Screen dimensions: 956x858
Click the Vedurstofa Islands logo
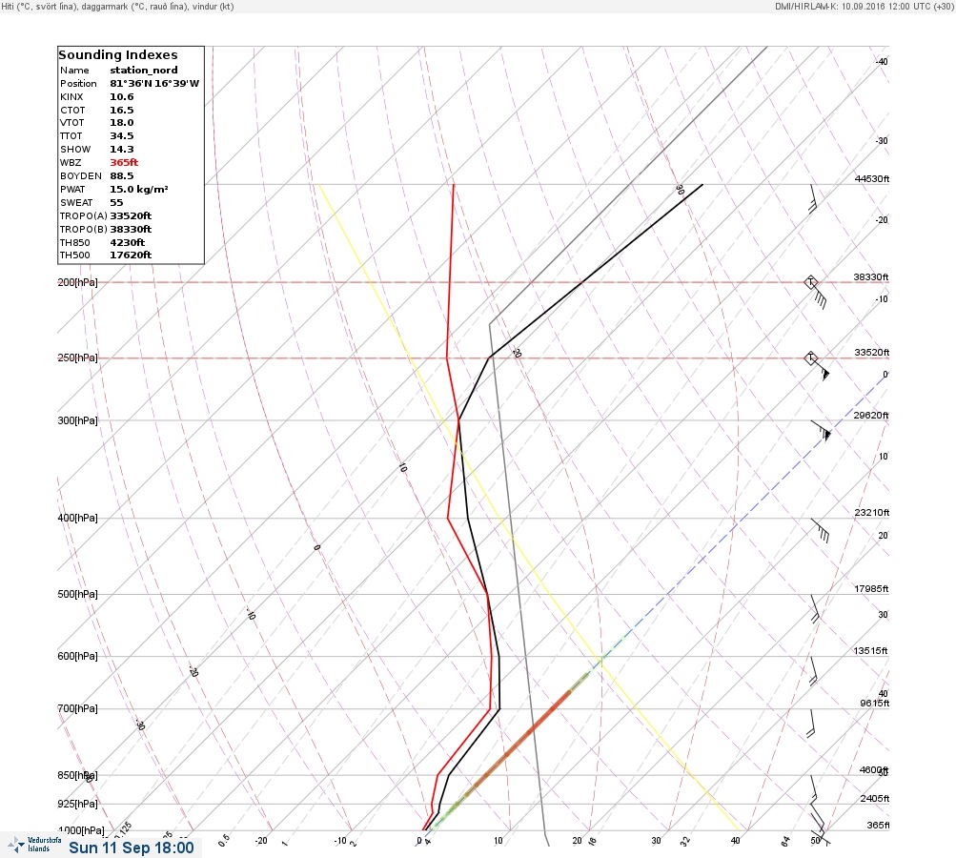(34, 845)
